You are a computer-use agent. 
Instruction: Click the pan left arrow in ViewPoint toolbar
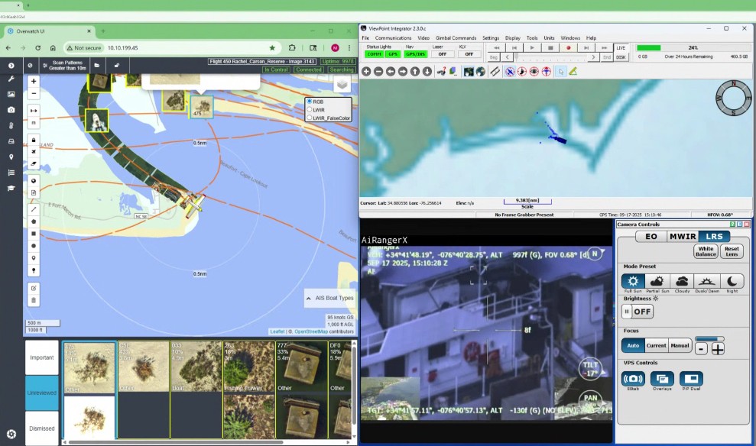pyautogui.click(x=391, y=71)
